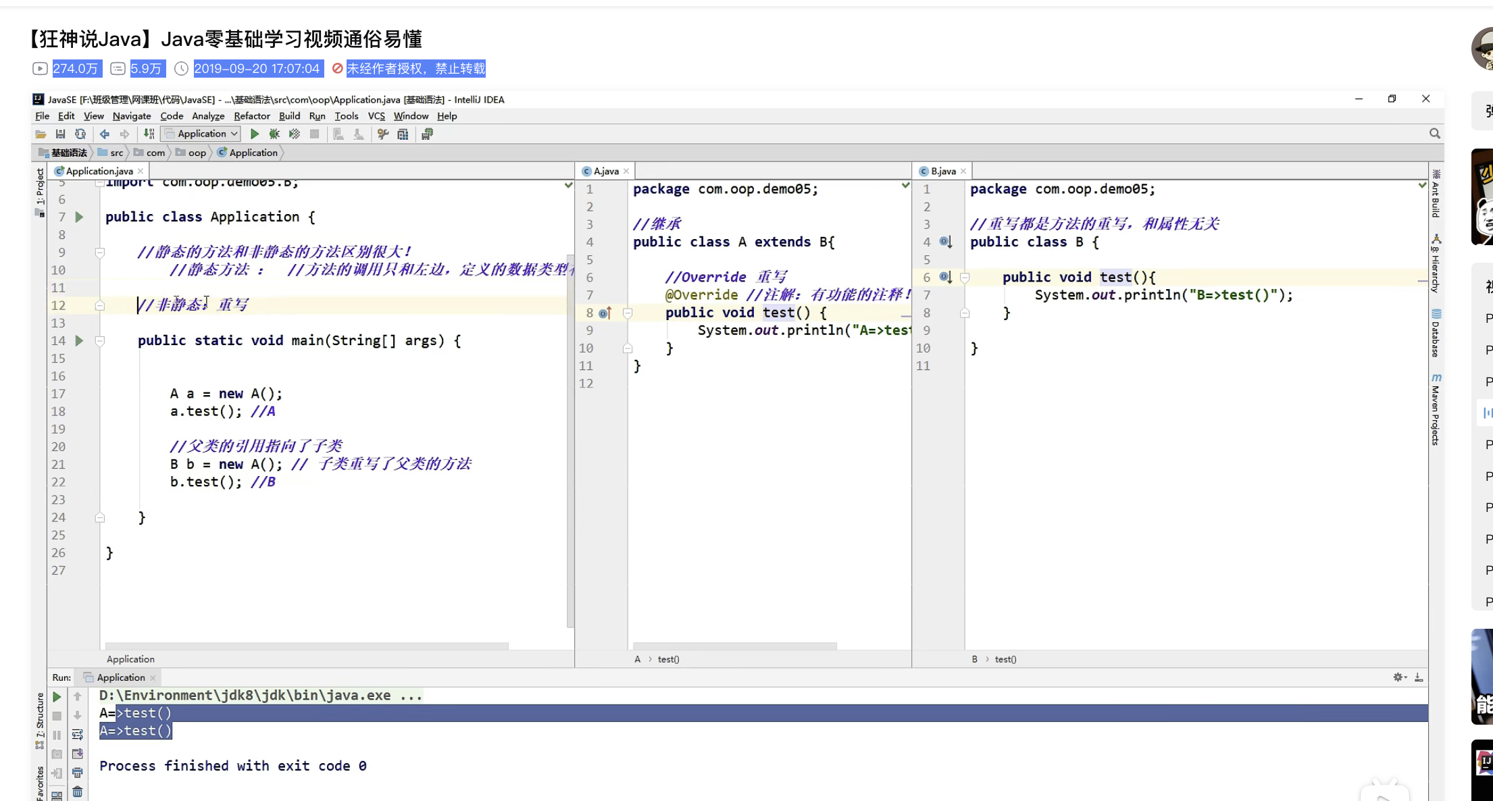1493x801 pixels.
Task: Click the oop breadcrumb in navigation bar
Action: [x=197, y=153]
